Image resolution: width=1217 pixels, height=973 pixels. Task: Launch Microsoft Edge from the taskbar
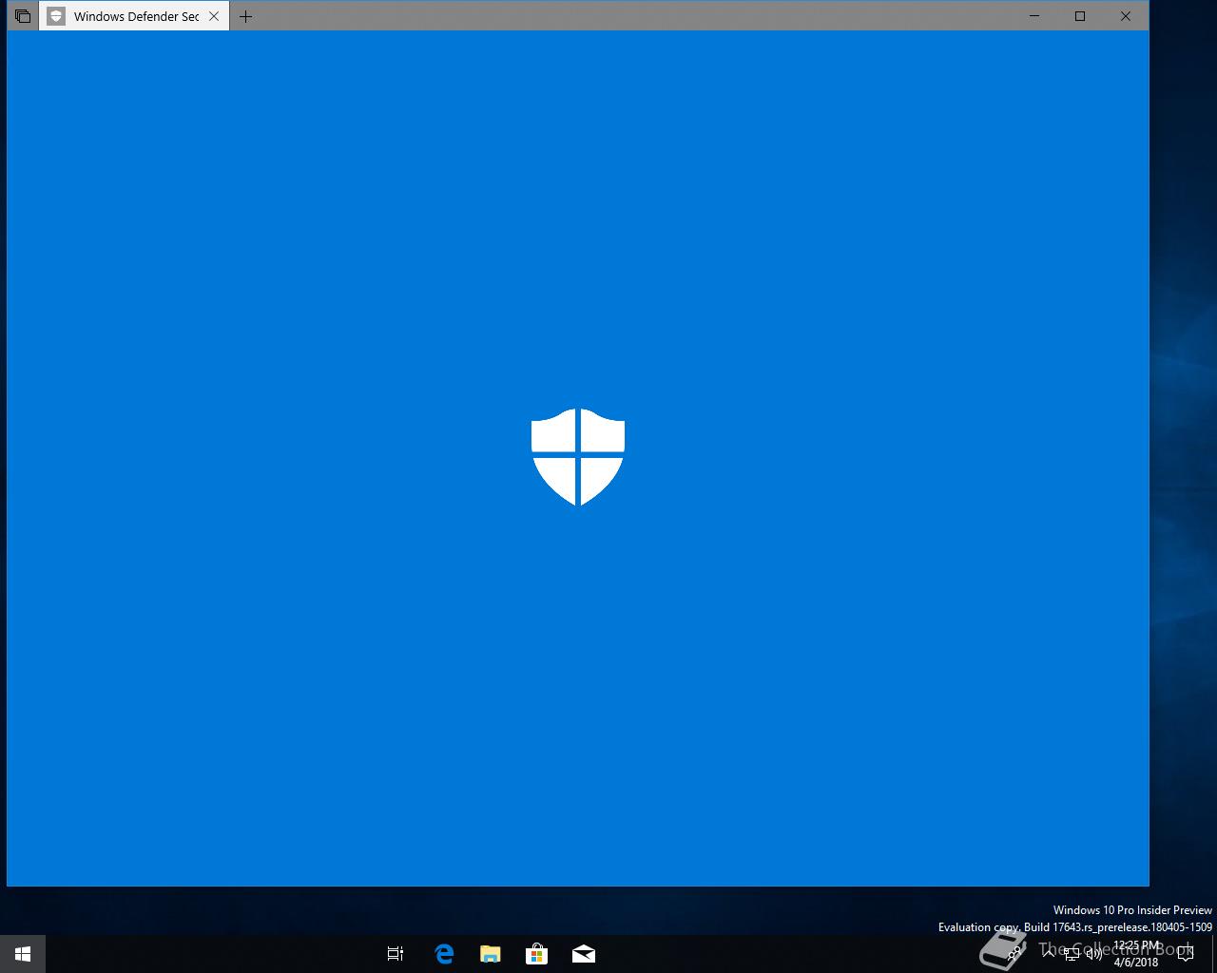click(x=444, y=954)
